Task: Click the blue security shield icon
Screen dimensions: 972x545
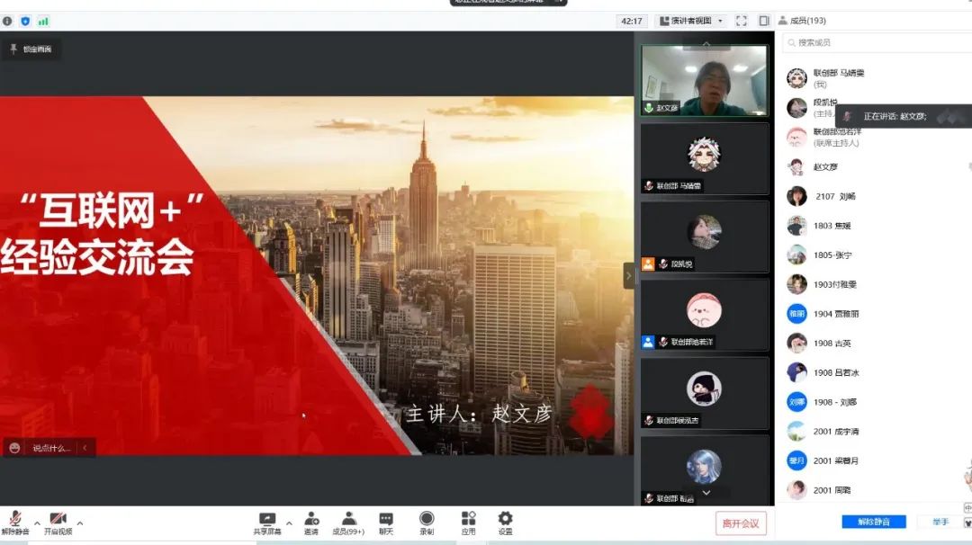Action: (25, 21)
